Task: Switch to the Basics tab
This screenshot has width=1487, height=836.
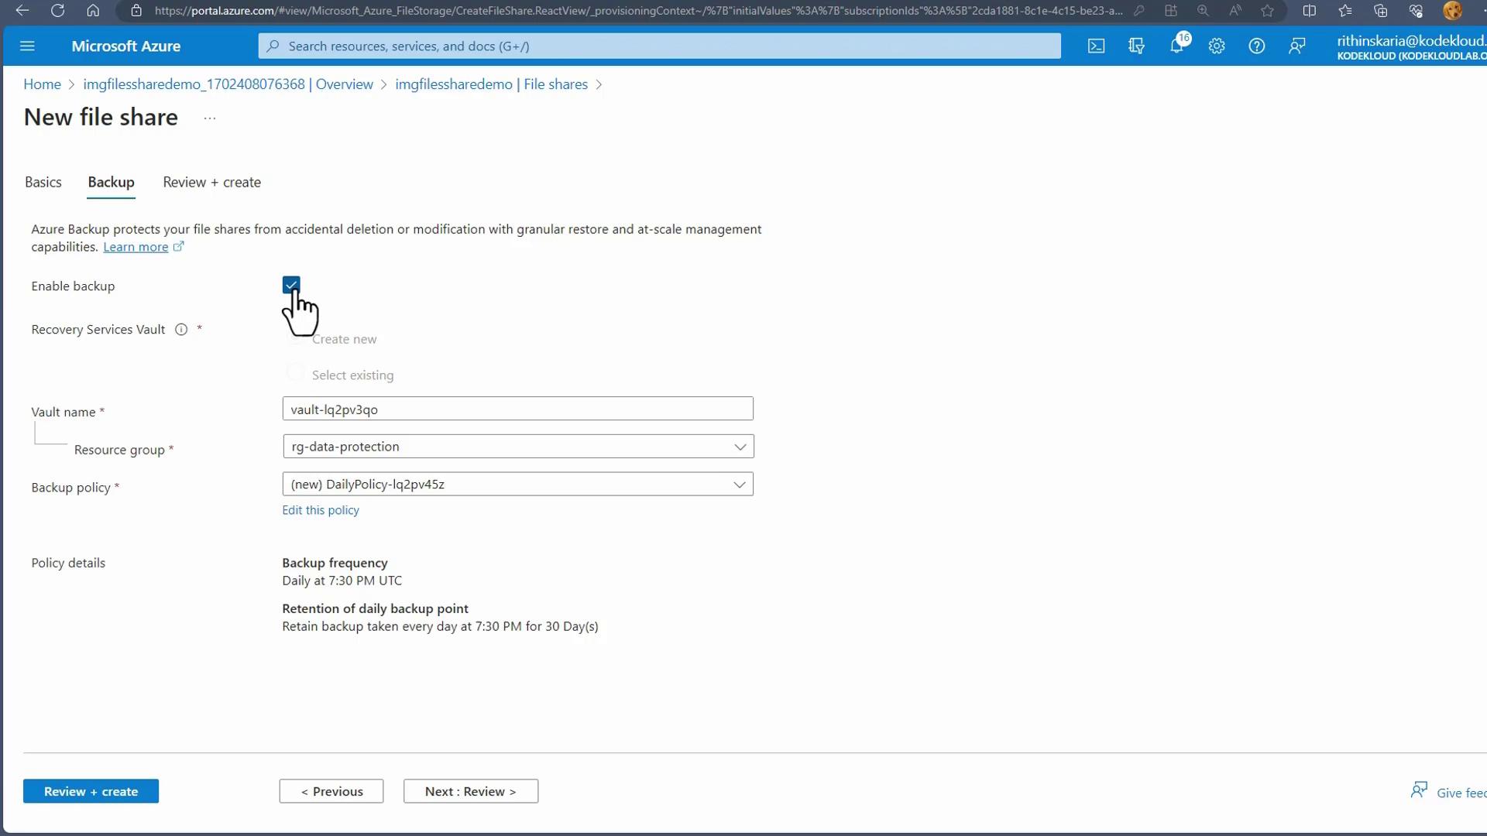Action: [43, 183]
